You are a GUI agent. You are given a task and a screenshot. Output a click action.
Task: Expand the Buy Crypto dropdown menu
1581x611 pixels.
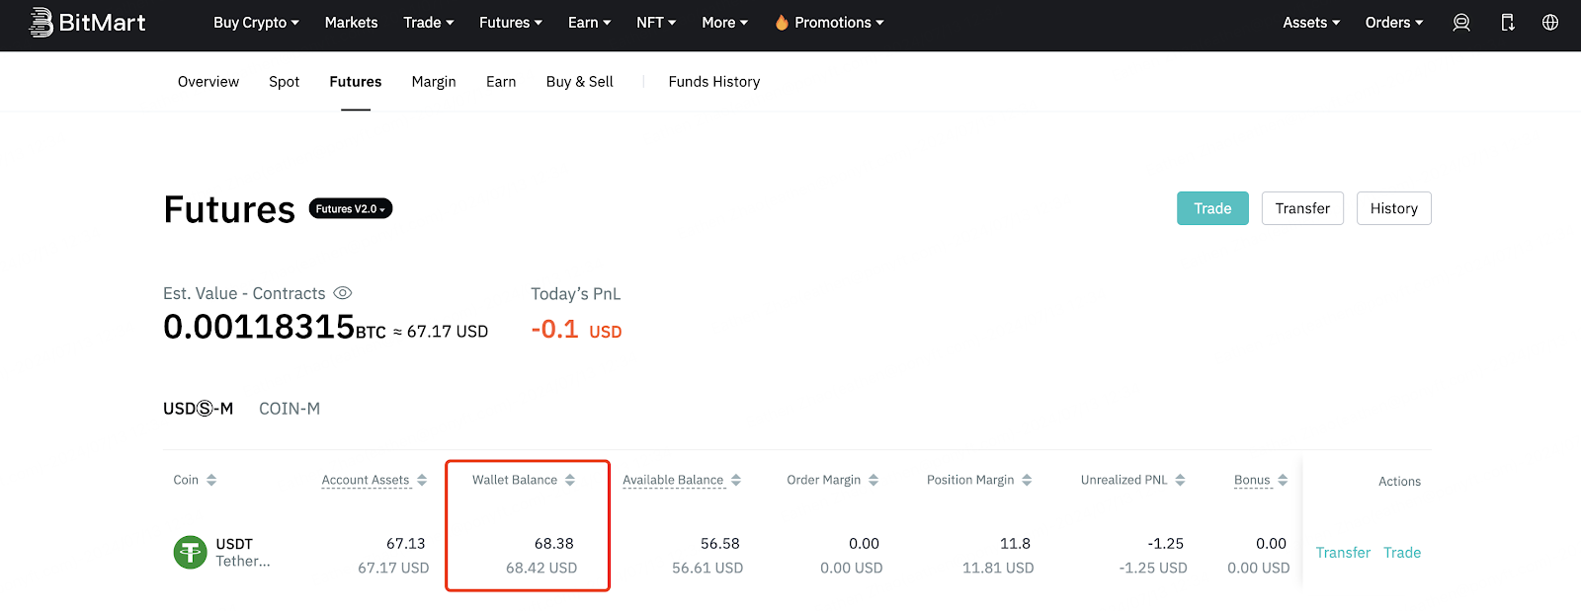tap(256, 23)
